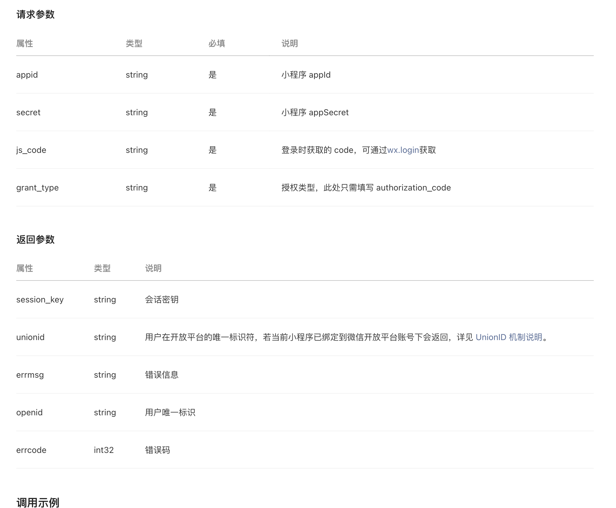This screenshot has height=508, width=616.
Task: Open the UnionID 机制说明 link
Action: [x=509, y=337]
